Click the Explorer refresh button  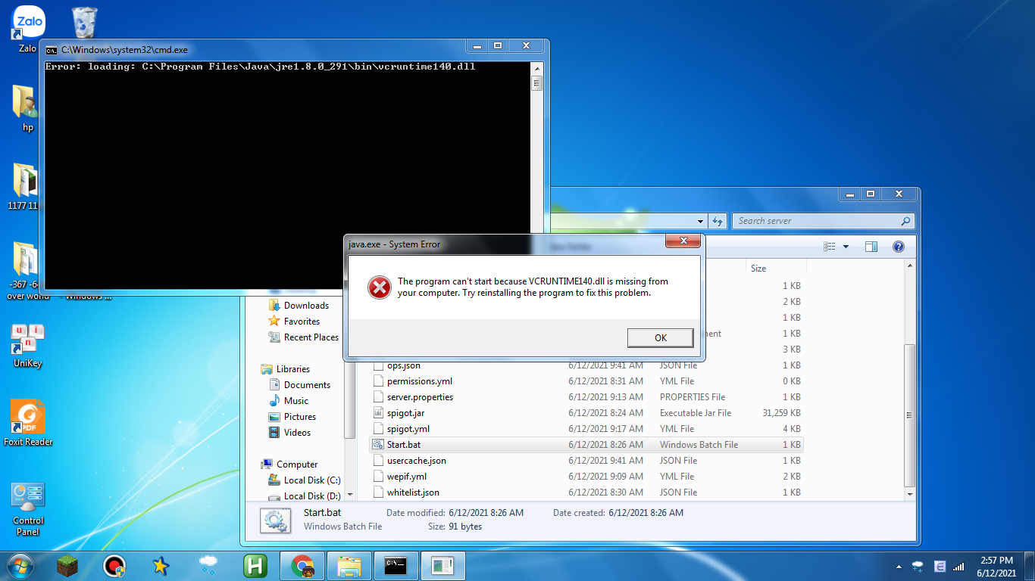(718, 221)
